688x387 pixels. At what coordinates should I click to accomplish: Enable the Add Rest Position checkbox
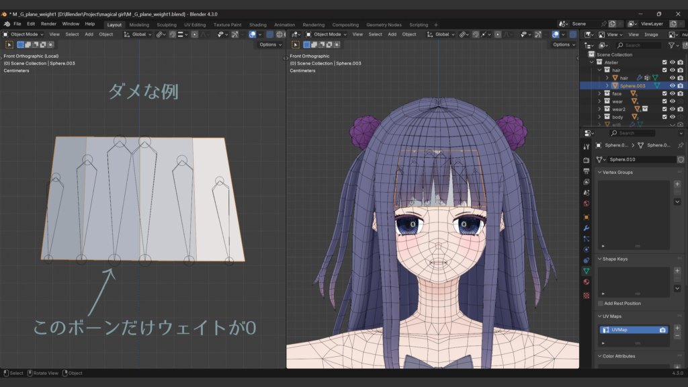tap(601, 303)
